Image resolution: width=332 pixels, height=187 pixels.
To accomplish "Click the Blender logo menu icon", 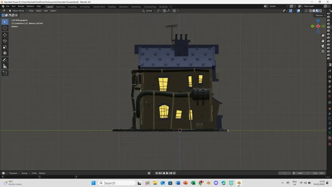I will [x=3, y=6].
